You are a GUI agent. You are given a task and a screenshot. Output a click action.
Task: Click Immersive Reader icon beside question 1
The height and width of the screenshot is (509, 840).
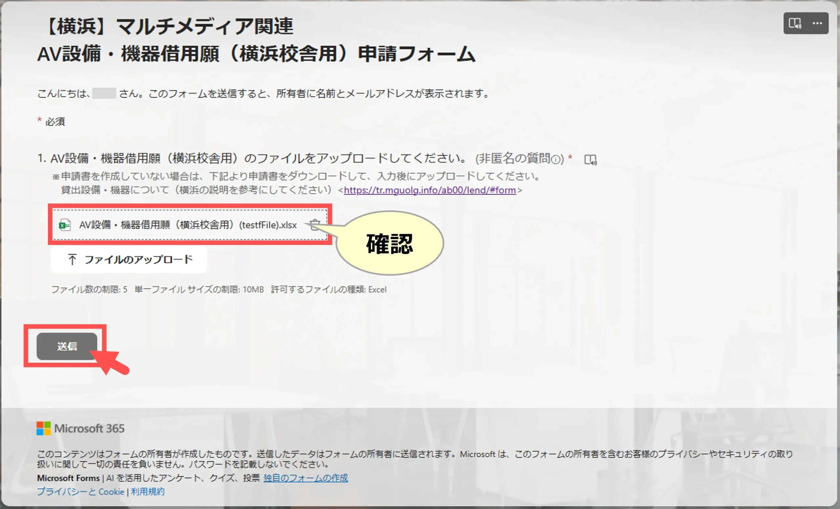(x=590, y=159)
